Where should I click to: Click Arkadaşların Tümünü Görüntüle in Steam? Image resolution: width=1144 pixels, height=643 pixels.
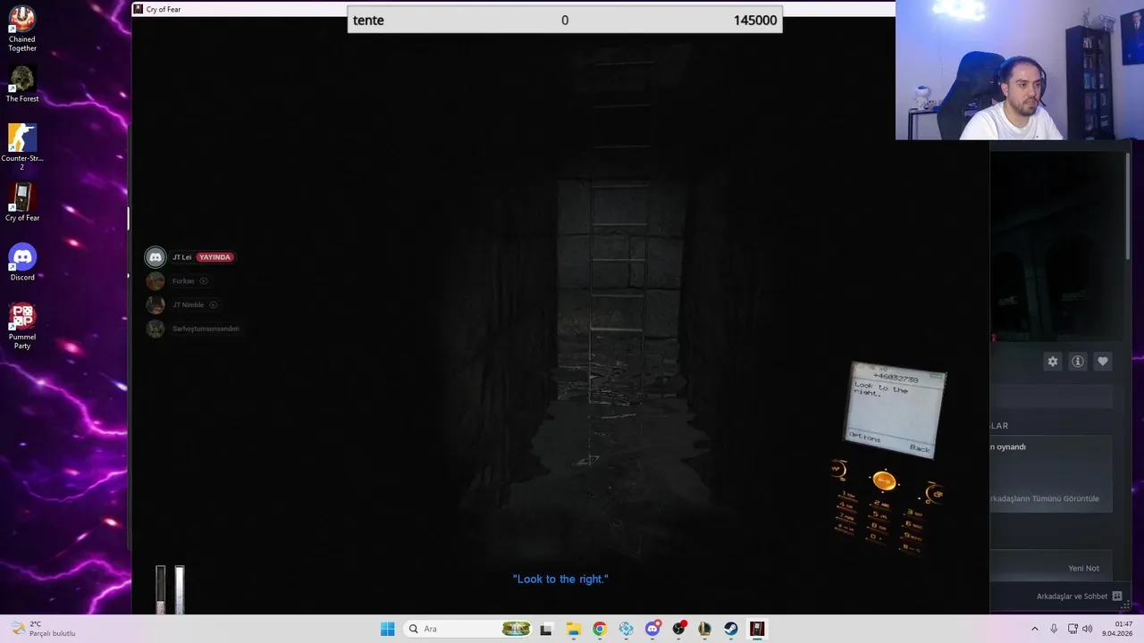[1044, 498]
